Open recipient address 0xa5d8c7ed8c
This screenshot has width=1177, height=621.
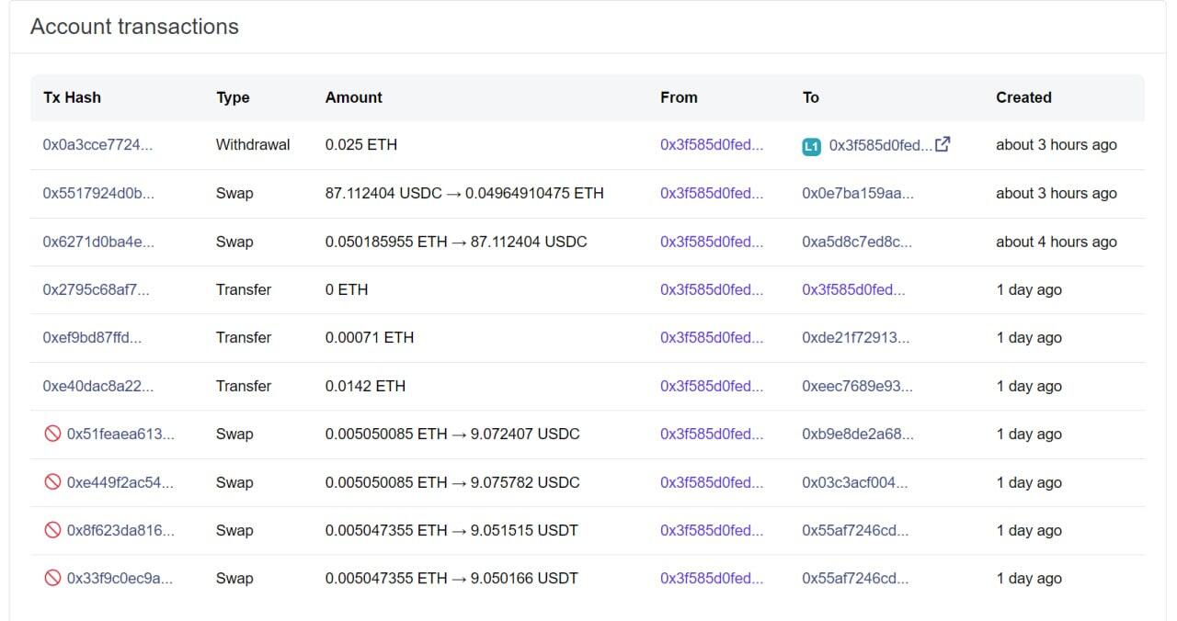tap(857, 242)
